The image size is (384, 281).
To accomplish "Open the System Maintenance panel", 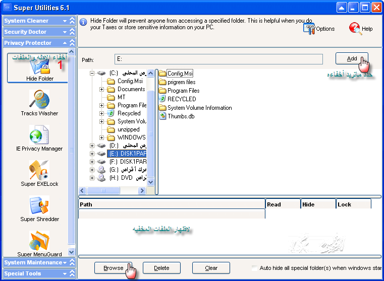I will click(x=39, y=262).
